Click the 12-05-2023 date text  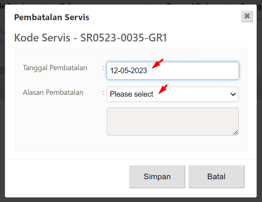click(x=128, y=71)
